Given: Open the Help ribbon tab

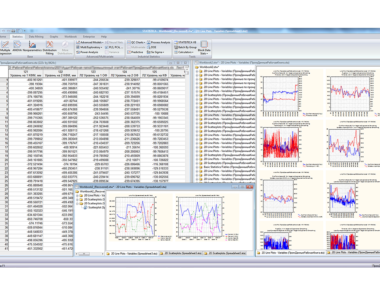Looking at the screenshot, I should (x=104, y=36).
